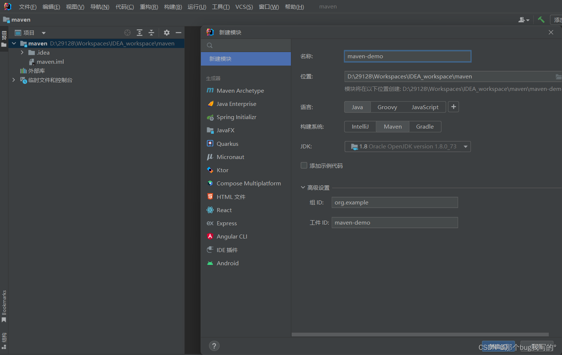
Task: Expand 临时文件和控制台 node
Action: tap(14, 80)
